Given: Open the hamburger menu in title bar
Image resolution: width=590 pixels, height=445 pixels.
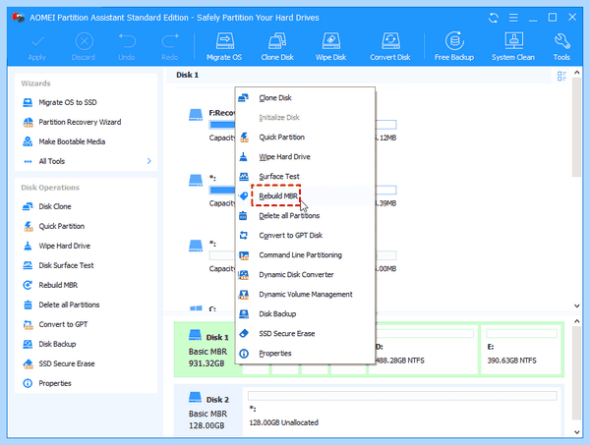Looking at the screenshot, I should pos(513,18).
